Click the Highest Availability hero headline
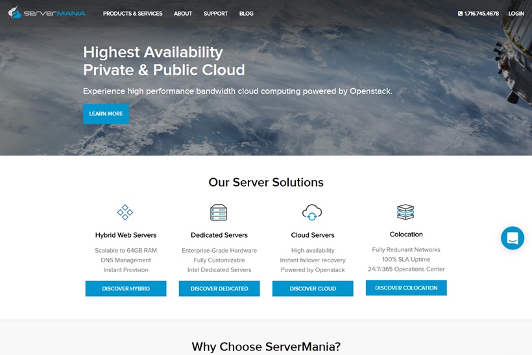The image size is (532, 355). pos(164,61)
